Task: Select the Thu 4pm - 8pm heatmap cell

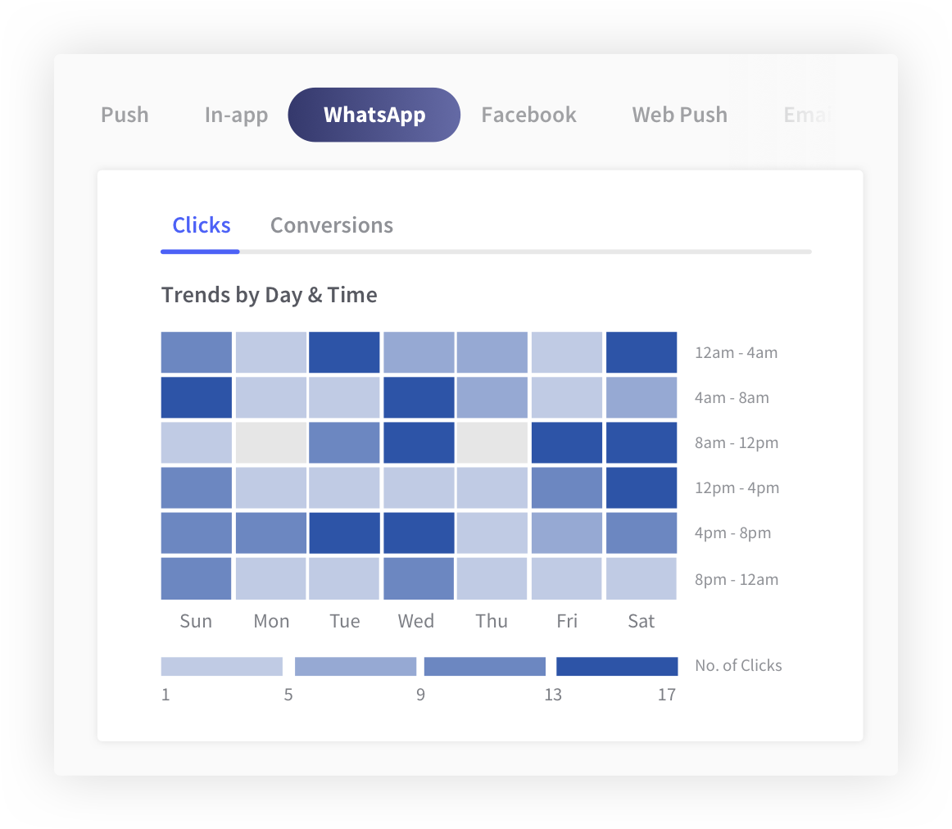Action: point(492,532)
